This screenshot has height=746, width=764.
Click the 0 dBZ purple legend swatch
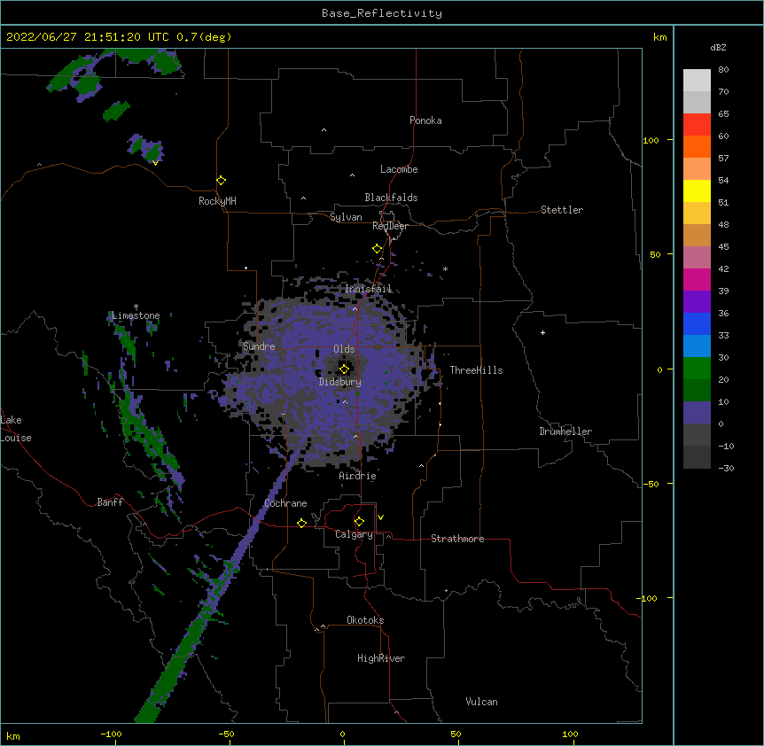(x=697, y=413)
